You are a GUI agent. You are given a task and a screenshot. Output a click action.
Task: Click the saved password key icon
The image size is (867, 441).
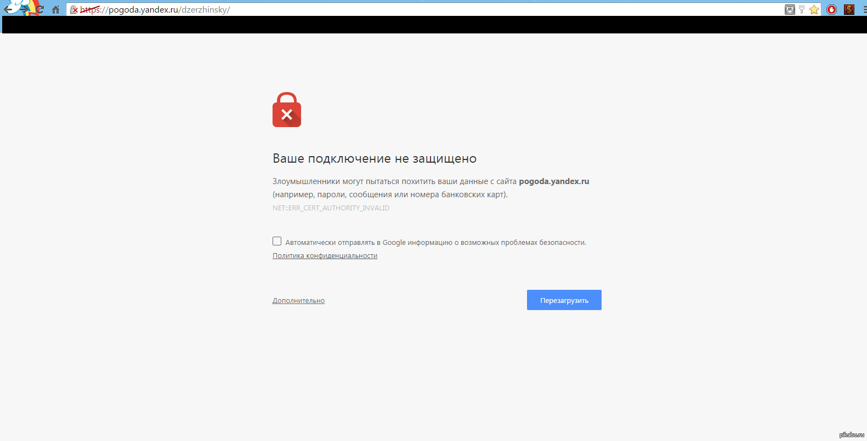[802, 9]
